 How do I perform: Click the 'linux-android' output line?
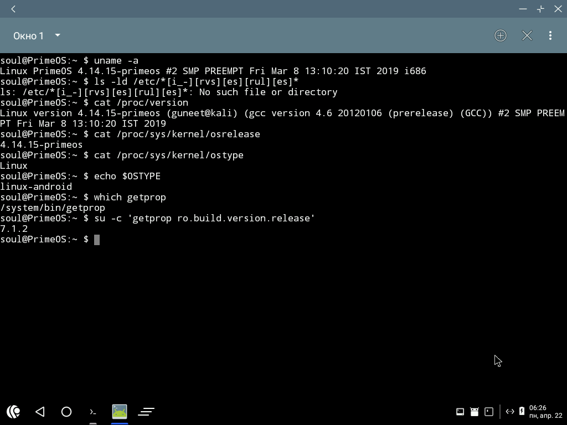coord(36,186)
